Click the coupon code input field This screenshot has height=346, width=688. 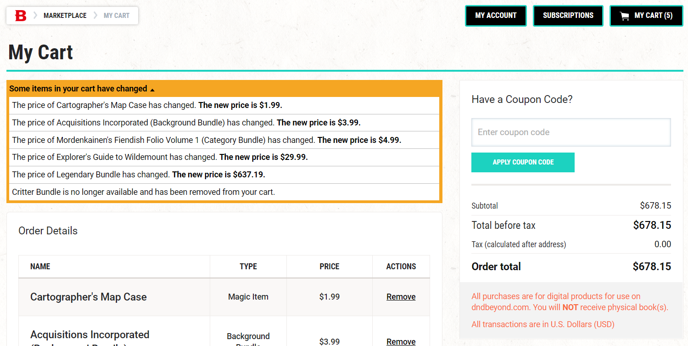tap(571, 132)
